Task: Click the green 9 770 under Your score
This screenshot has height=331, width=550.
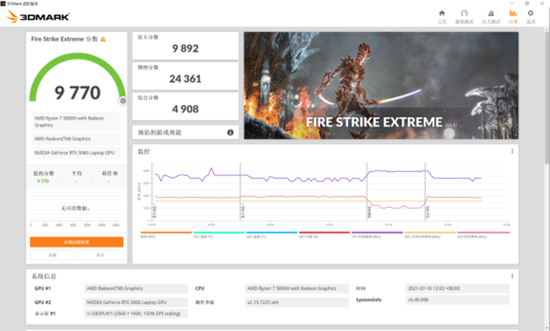Action: 43,182
